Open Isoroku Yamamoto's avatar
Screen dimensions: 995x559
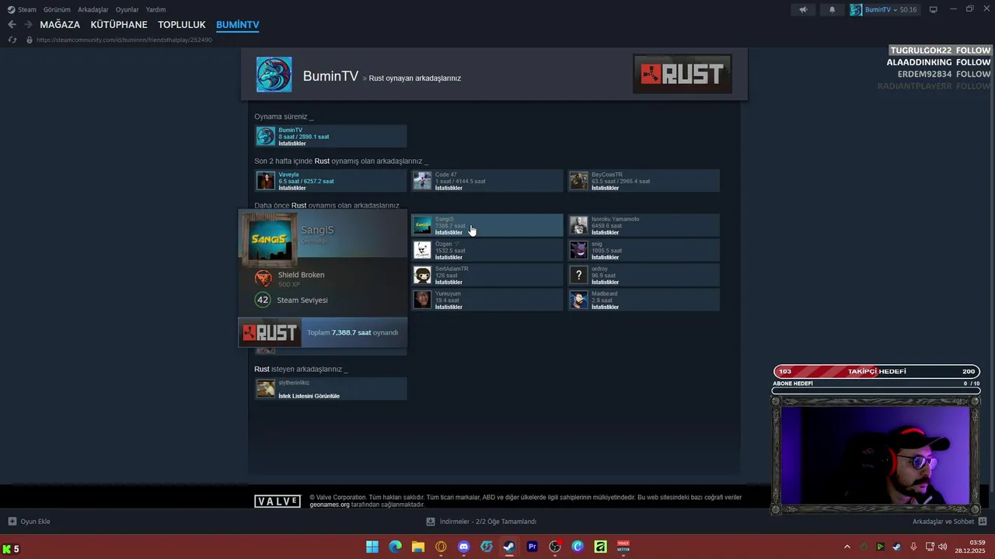pyautogui.click(x=578, y=225)
